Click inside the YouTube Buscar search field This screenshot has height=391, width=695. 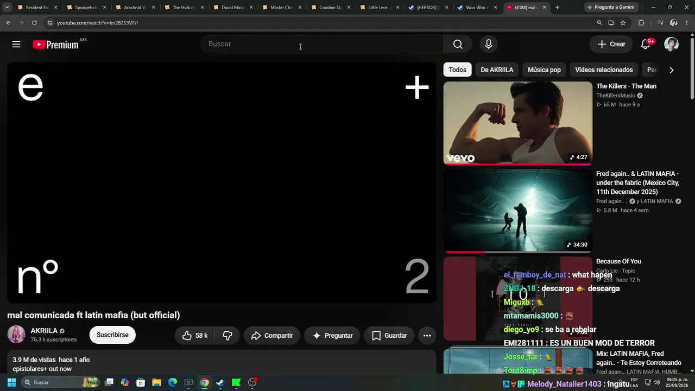[322, 44]
